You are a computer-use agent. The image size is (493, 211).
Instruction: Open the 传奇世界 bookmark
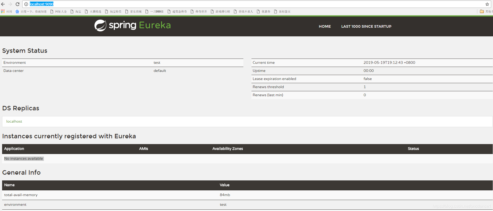pyautogui.click(x=199, y=12)
